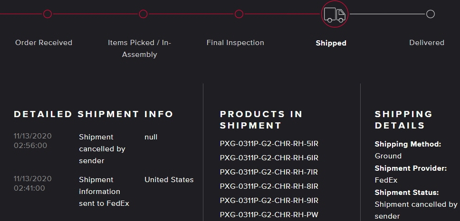Image resolution: width=460 pixels, height=221 pixels.
Task: Click the 02:56:00 shipment timestamp
Action: 30,146
